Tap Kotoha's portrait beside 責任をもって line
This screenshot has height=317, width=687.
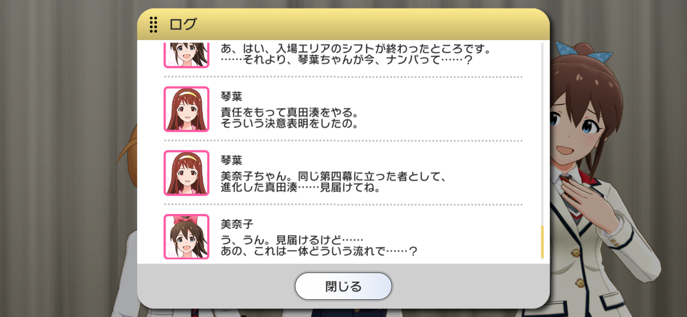tap(186, 109)
